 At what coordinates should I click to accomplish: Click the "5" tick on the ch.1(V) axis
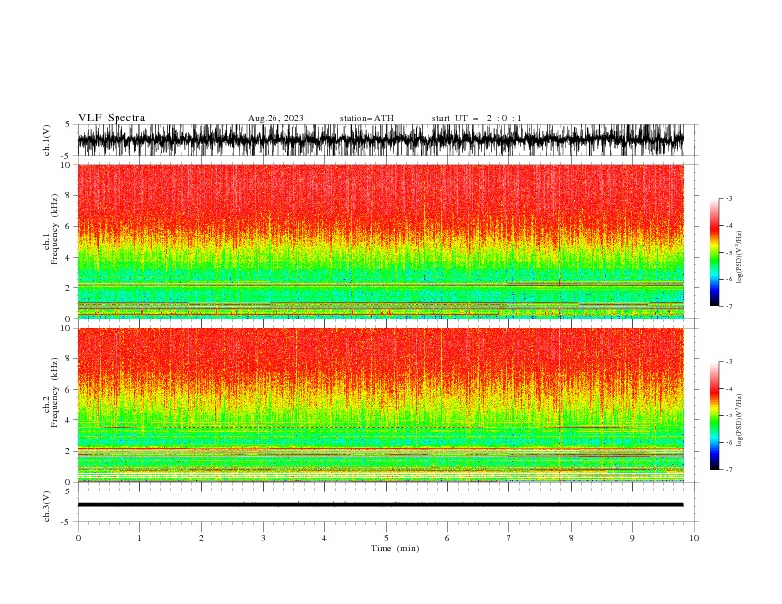(x=68, y=125)
